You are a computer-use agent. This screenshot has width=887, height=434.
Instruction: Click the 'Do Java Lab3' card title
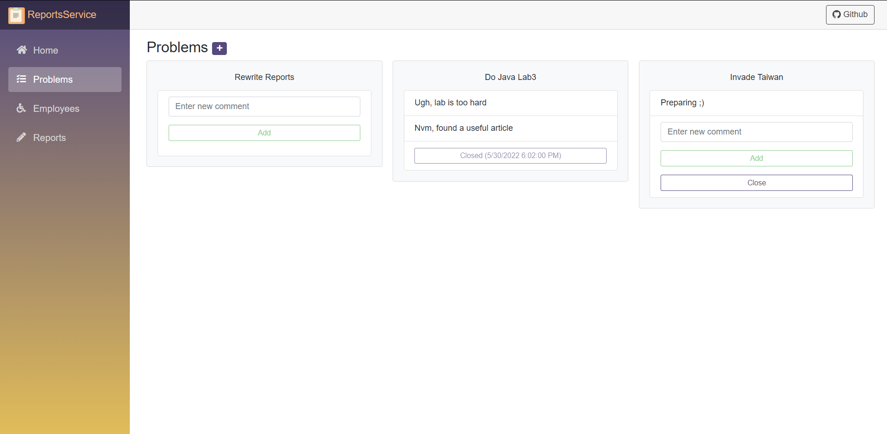pyautogui.click(x=510, y=77)
